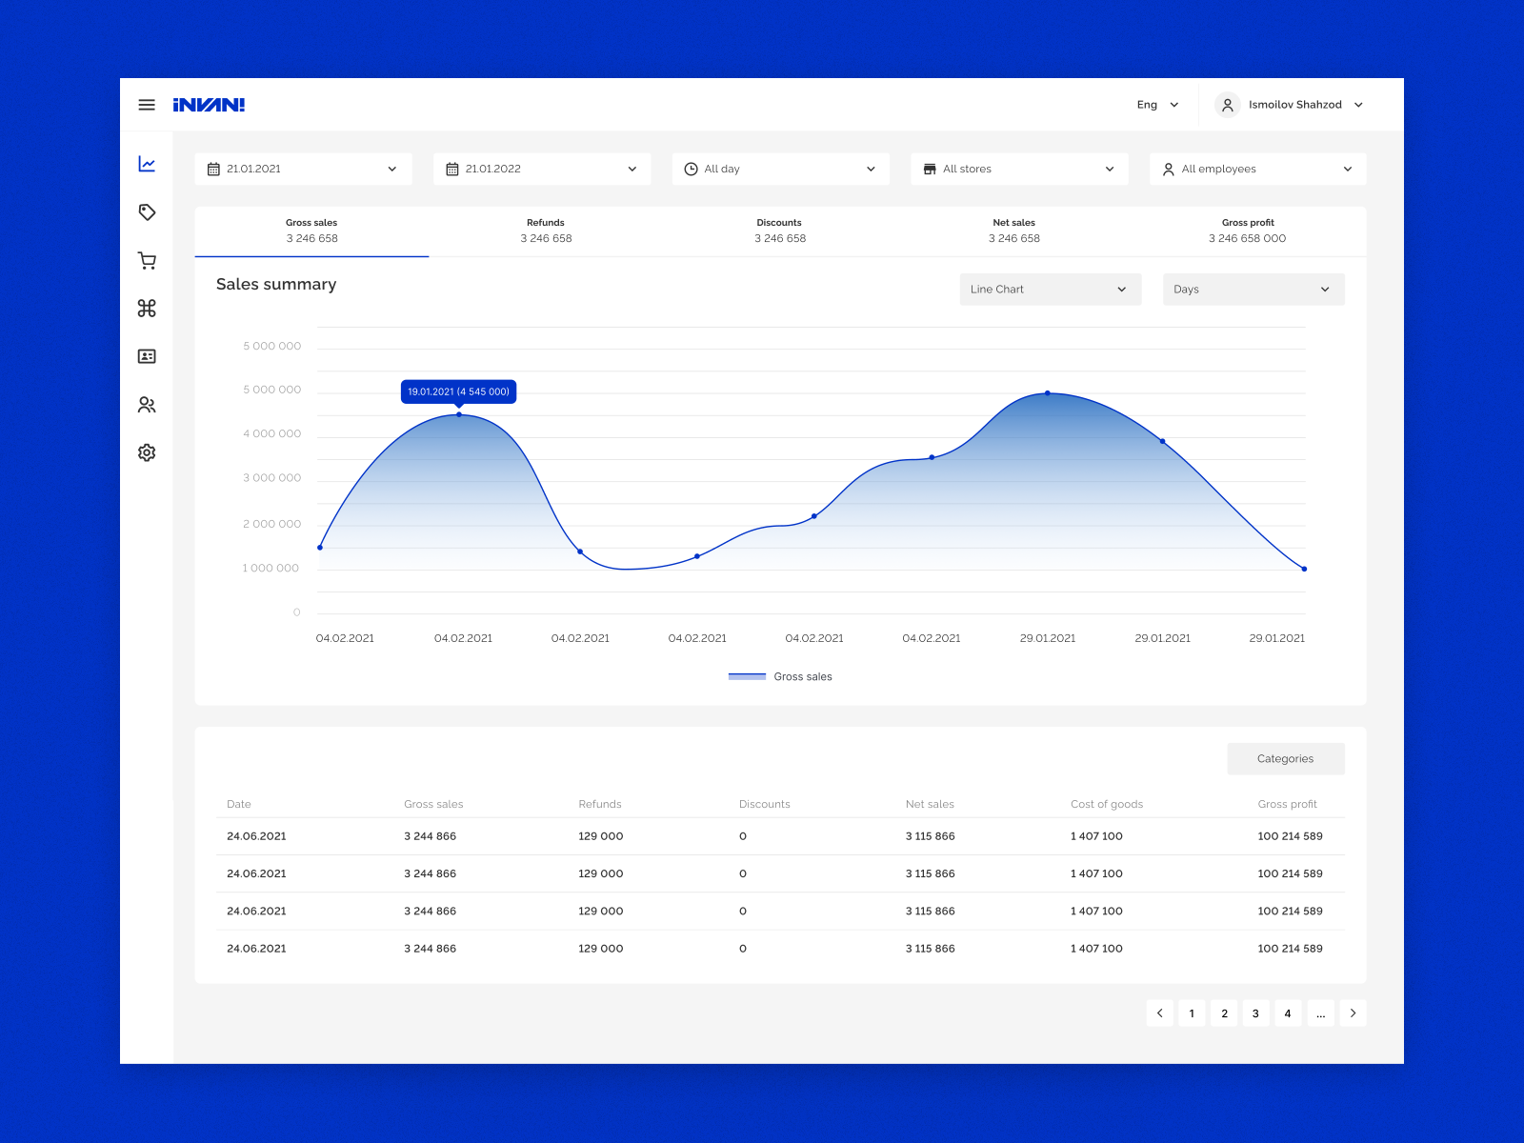Image resolution: width=1524 pixels, height=1143 pixels.
Task: Click the hamburger menu icon
Action: (x=147, y=105)
